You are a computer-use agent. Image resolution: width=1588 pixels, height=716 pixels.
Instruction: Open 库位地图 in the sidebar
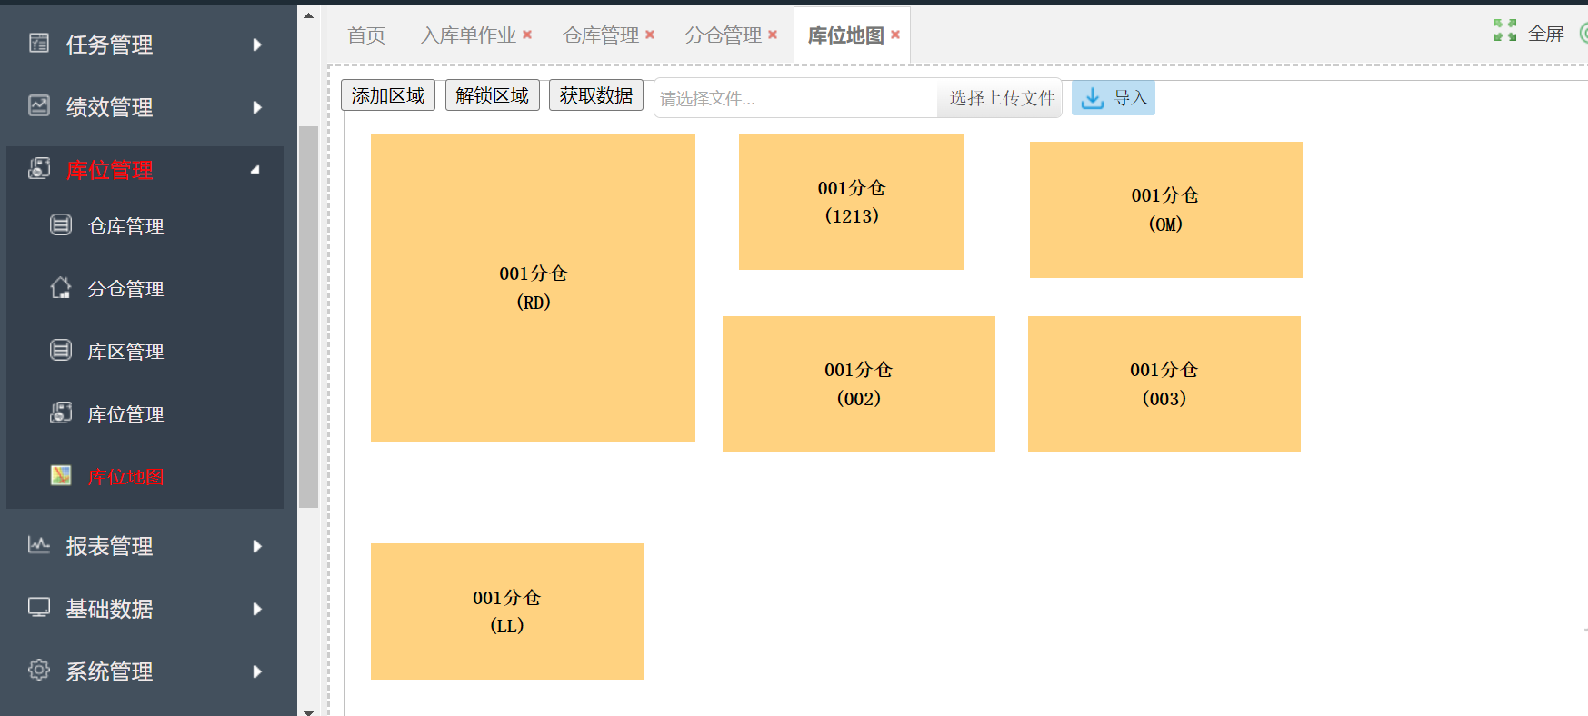[x=125, y=477]
